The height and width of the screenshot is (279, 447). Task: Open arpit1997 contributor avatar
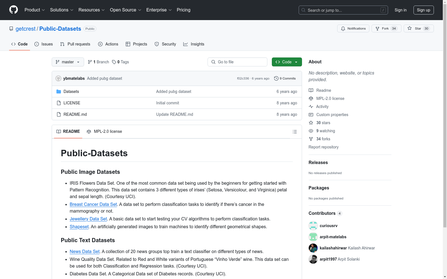313,259
